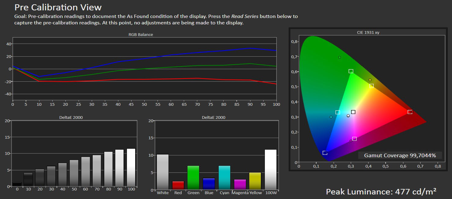Click measured green dot on CIE chart
Screen dimensions: 452x199
339,57
